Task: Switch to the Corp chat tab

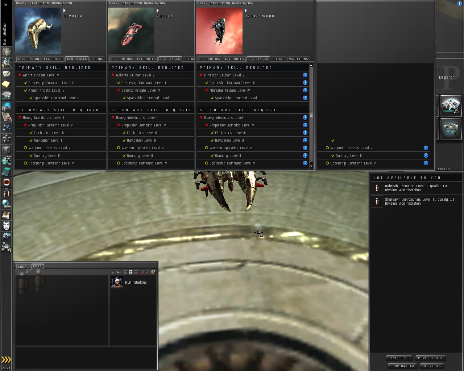Action: click(37, 266)
